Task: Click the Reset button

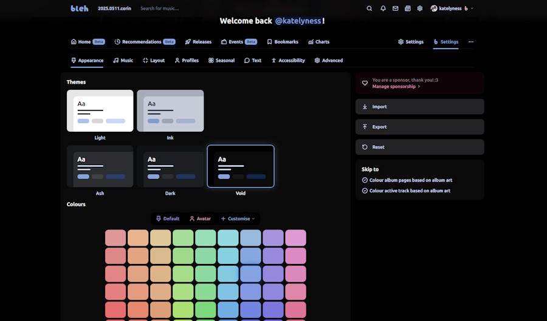Action: (x=419, y=147)
